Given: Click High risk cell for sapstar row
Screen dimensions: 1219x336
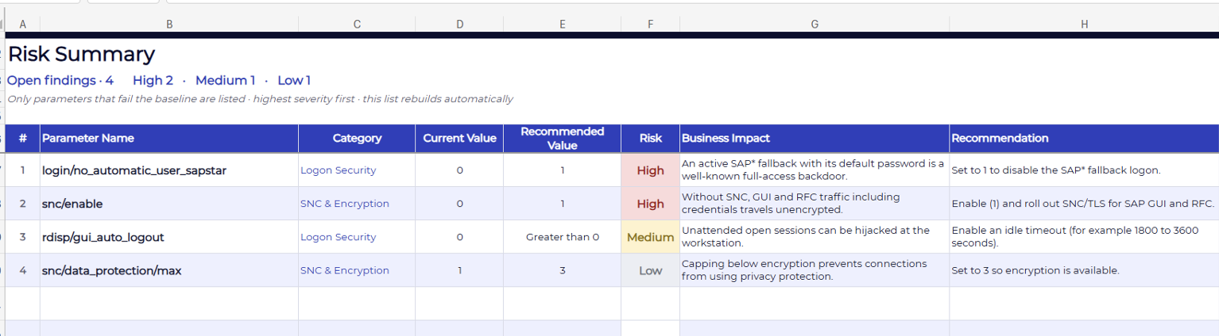Looking at the screenshot, I should [x=650, y=170].
